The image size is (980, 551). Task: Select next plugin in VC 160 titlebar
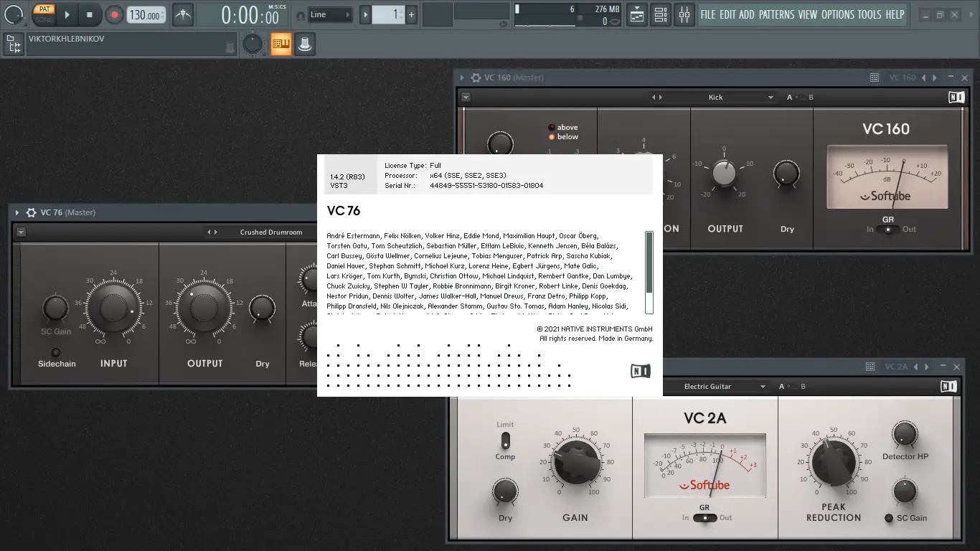click(x=933, y=77)
